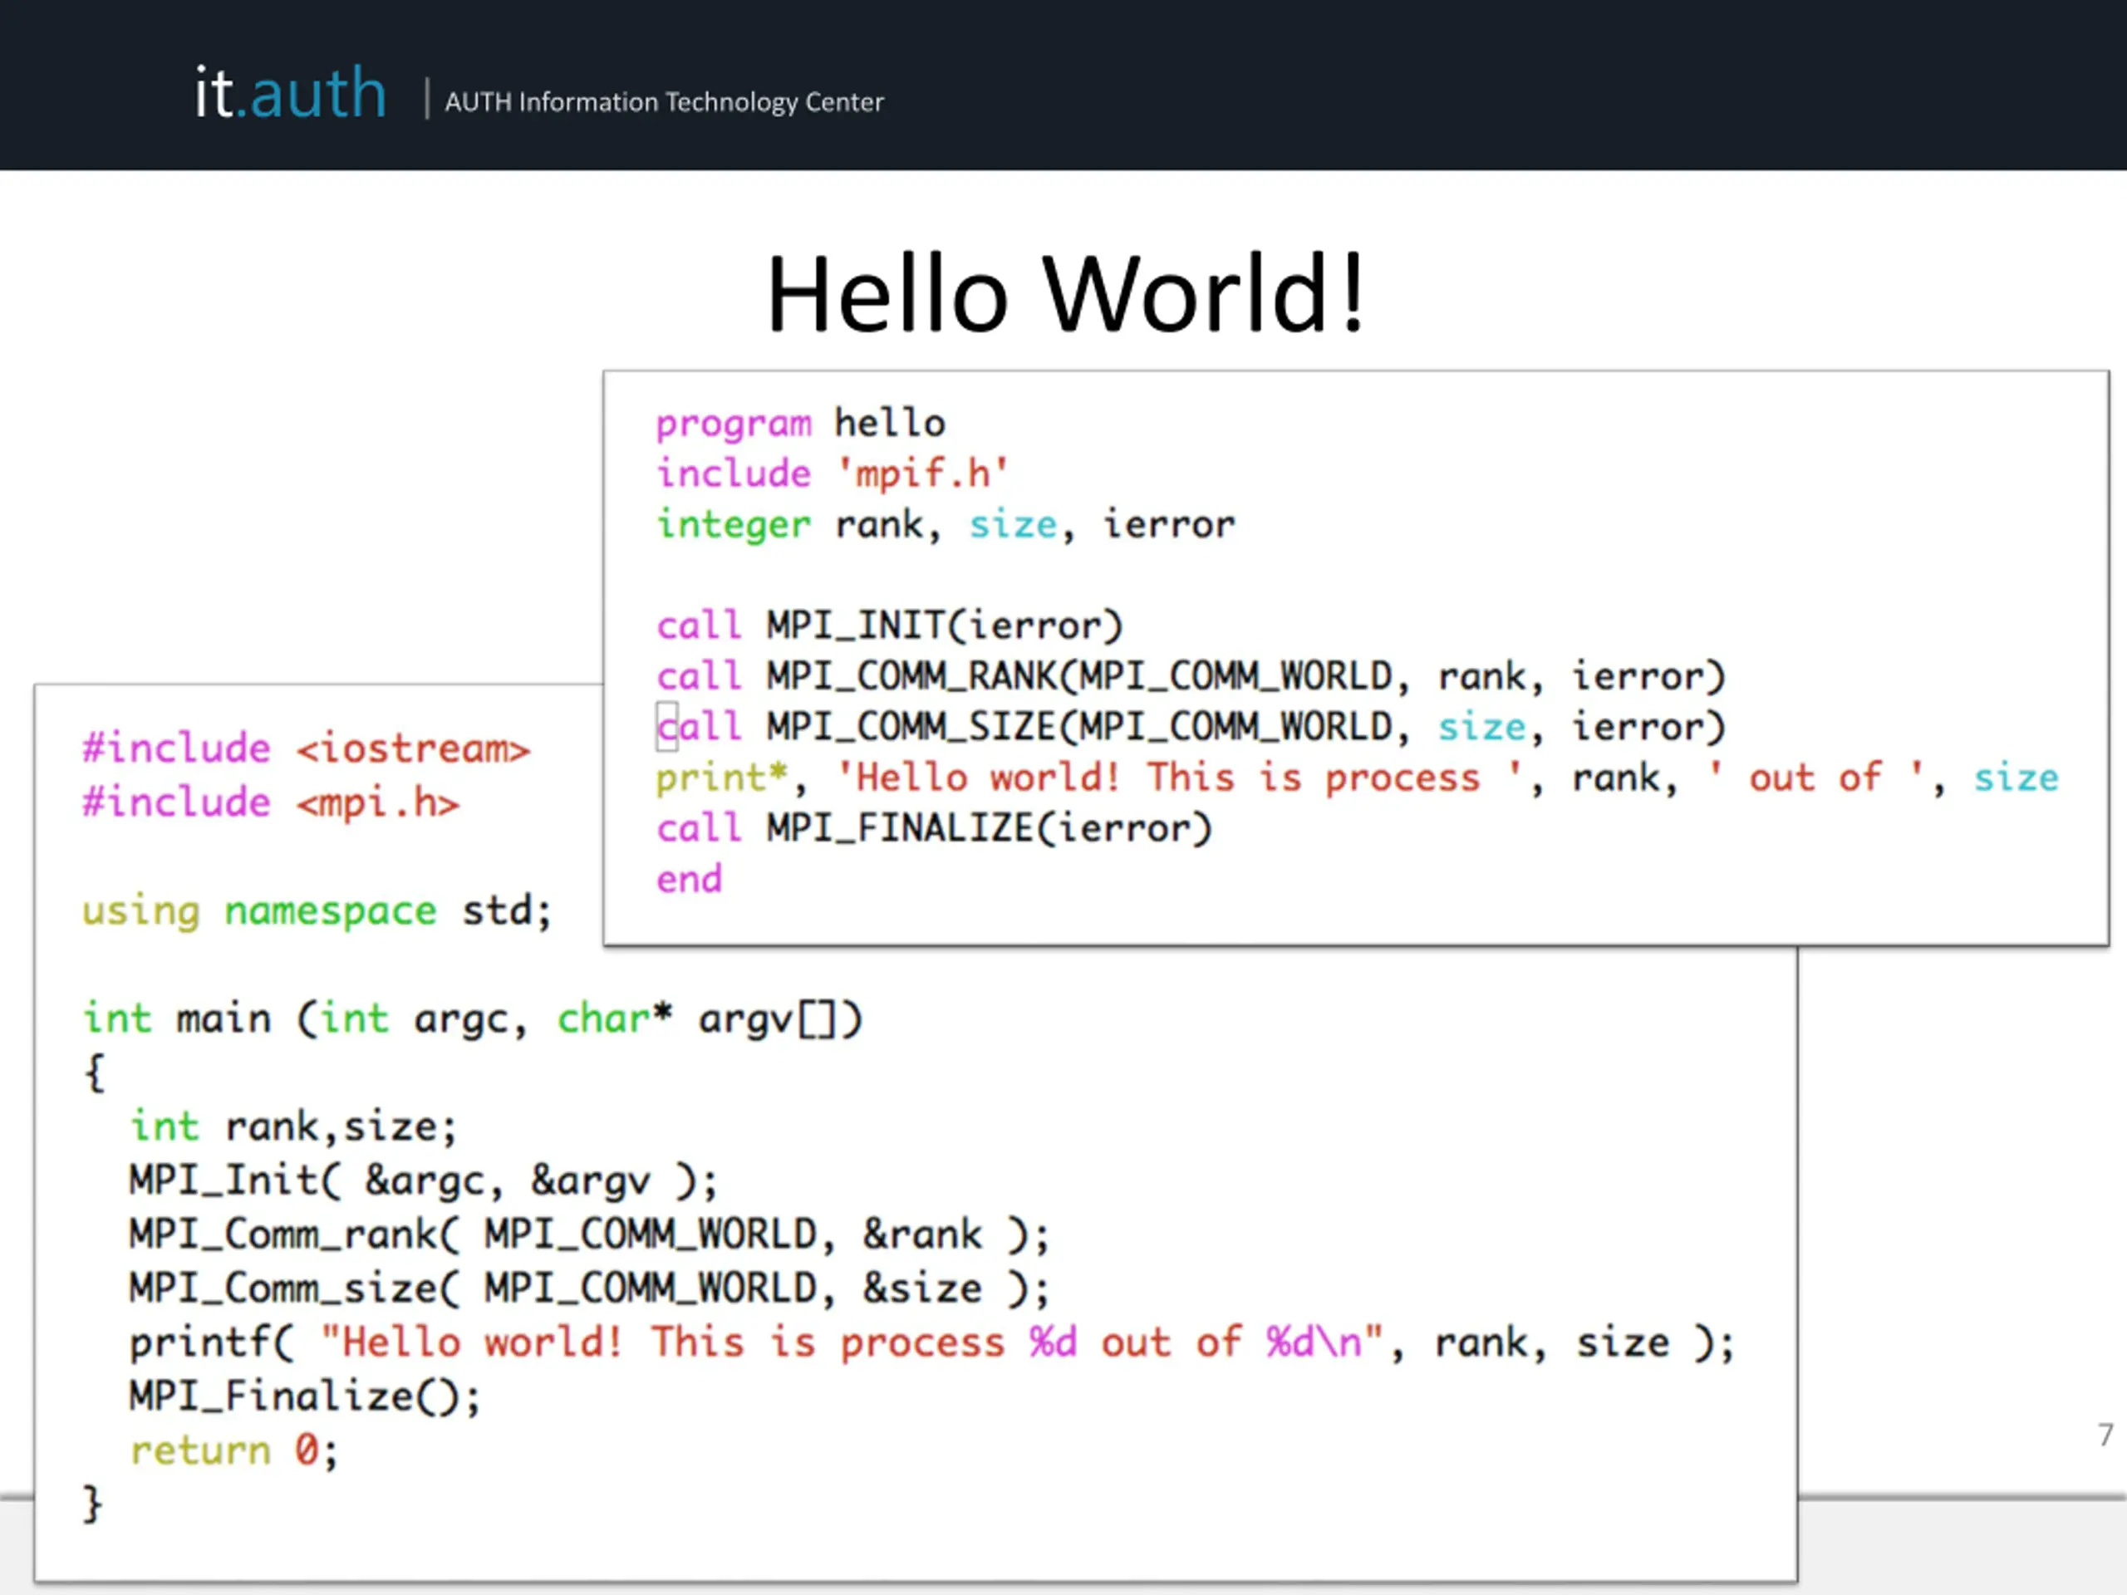Click '#include <iostream>' line
Viewport: 2127px width, 1595px height.
coord(306,748)
